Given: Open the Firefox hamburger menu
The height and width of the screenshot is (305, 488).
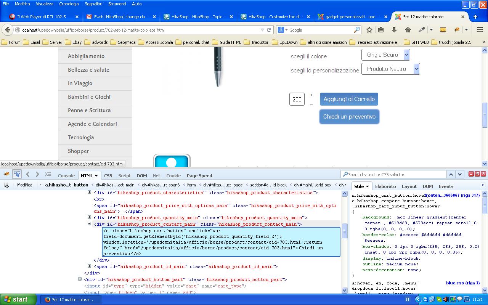Looking at the screenshot, I should click(480, 30).
